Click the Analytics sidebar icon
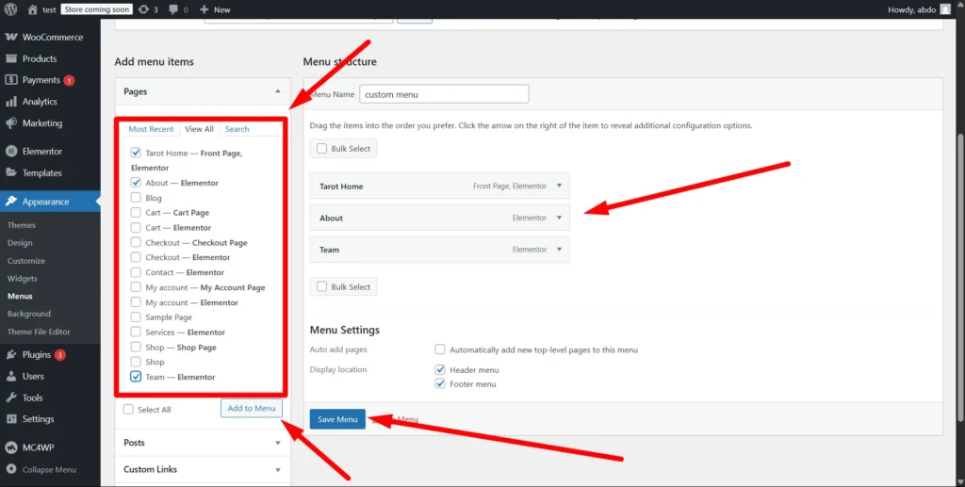Viewport: 965px width, 487px height. [x=11, y=102]
